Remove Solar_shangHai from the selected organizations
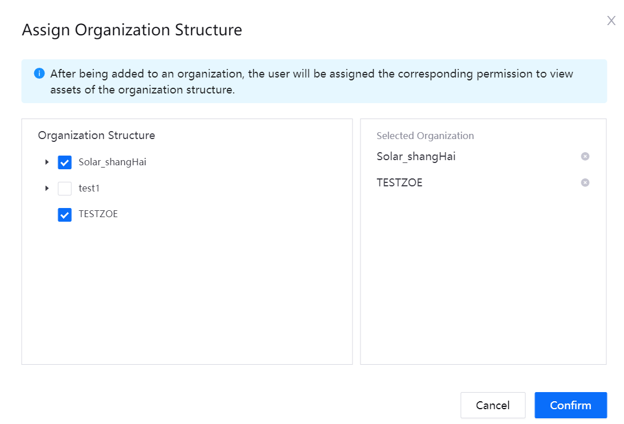This screenshot has width=624, height=424. pyautogui.click(x=585, y=157)
